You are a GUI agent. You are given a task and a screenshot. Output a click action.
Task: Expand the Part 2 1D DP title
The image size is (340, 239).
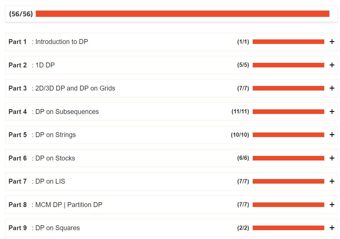click(32, 65)
